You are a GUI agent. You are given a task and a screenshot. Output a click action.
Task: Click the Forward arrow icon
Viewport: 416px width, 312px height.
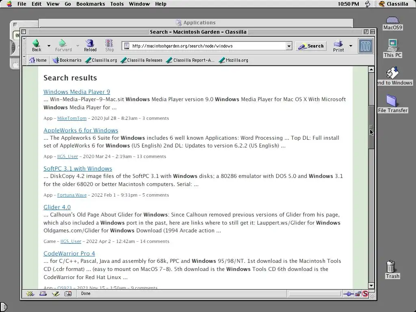click(63, 43)
